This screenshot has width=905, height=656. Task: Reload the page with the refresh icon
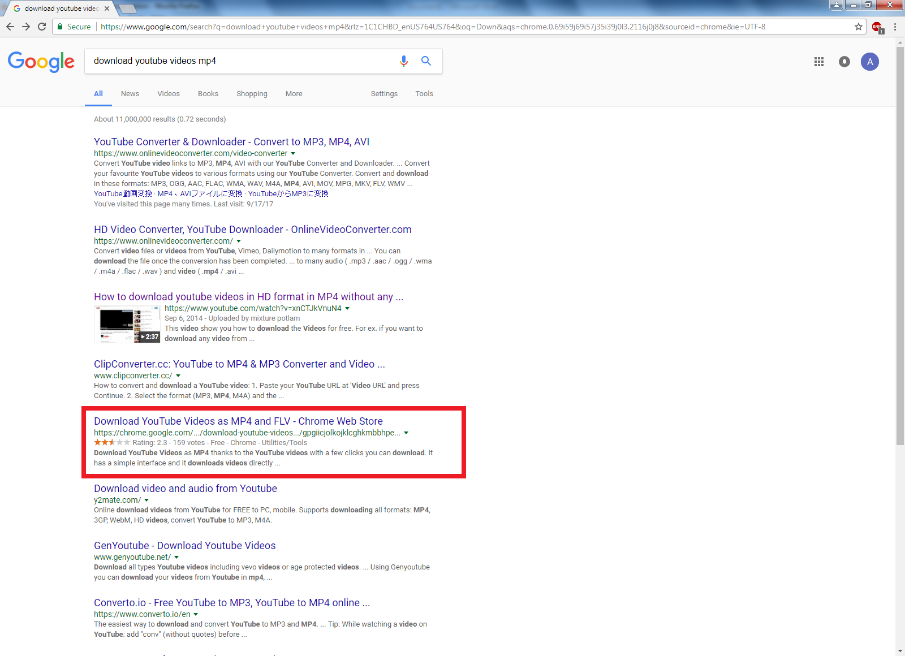coord(42,27)
